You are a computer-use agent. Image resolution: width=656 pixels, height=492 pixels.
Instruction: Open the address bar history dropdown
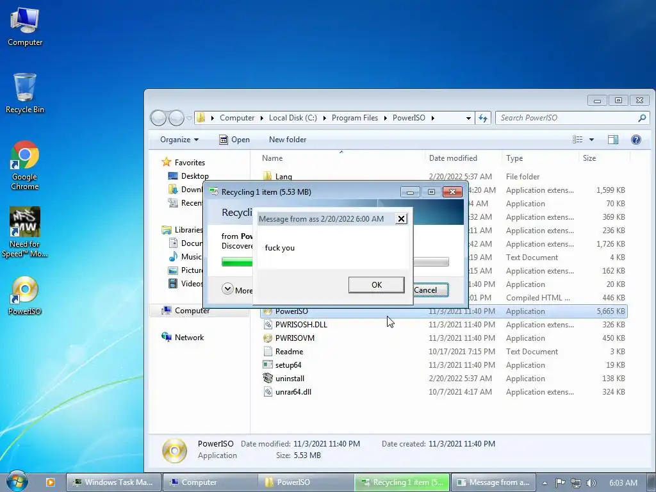pyautogui.click(x=468, y=118)
